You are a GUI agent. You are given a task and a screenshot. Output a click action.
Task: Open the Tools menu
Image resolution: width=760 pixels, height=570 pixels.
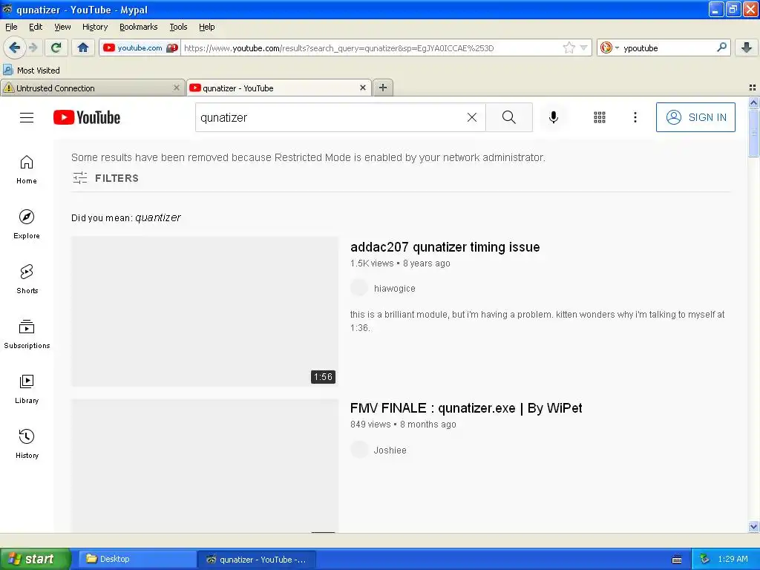coord(178,27)
